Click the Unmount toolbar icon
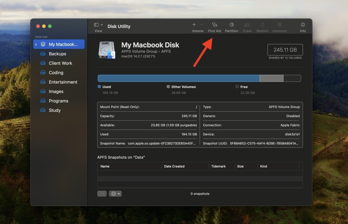Screen dimensions: 348x224 point(279,25)
